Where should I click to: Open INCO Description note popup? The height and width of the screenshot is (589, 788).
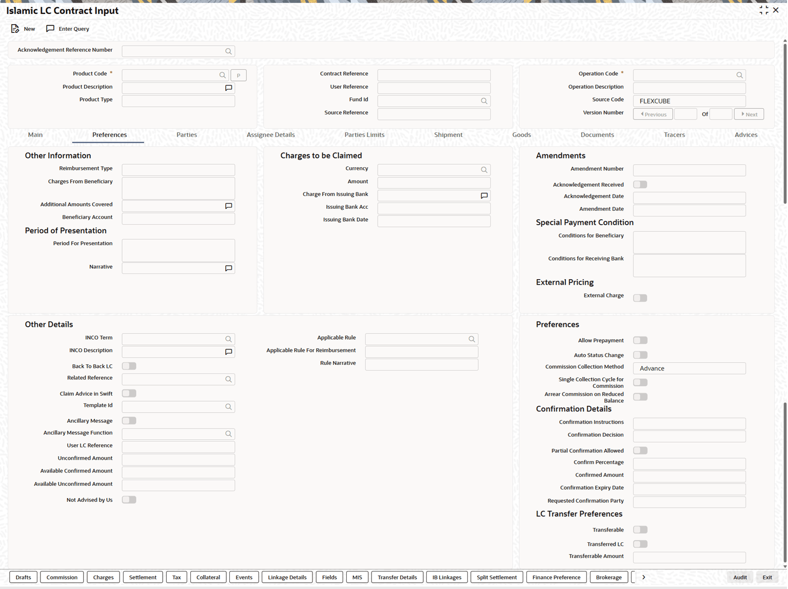(x=228, y=352)
